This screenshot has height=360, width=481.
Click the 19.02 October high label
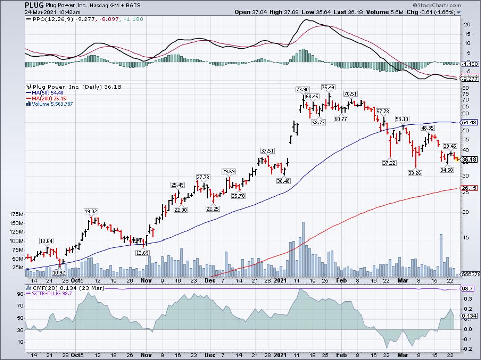click(91, 211)
